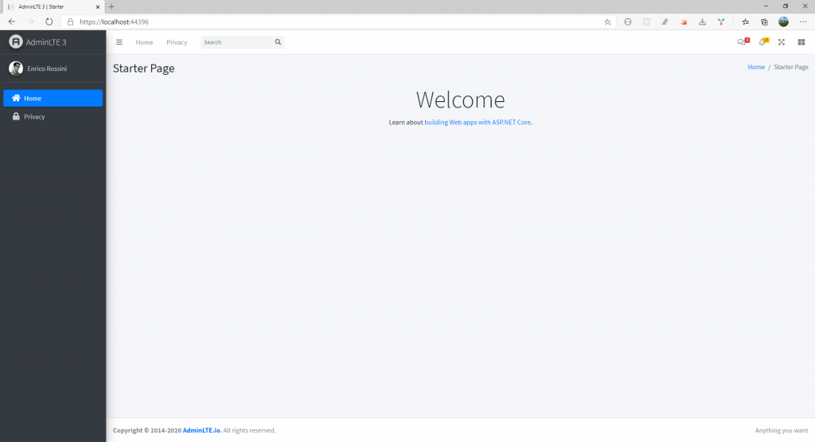Screen dimensions: 815x442
Task: Open the building Web apps with ASP.NET Core link
Action: (477, 123)
